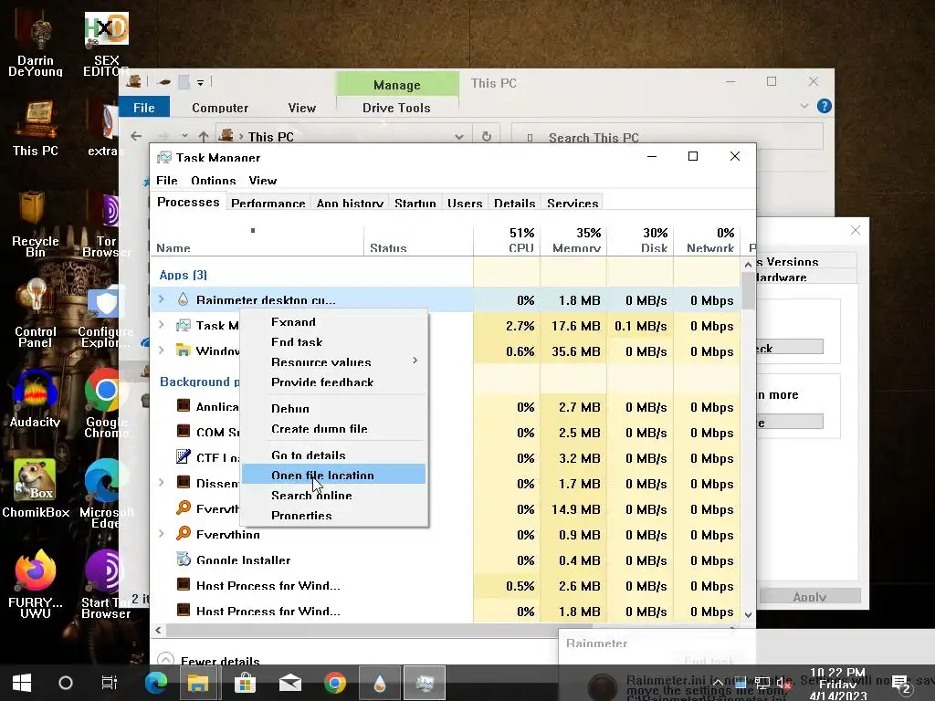Open Control Panel desktop icon

36,313
